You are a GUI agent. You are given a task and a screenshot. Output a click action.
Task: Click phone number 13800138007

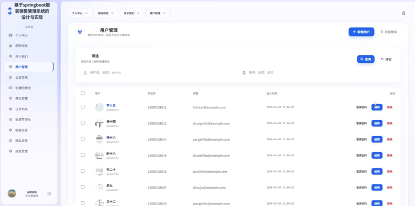tap(157, 188)
